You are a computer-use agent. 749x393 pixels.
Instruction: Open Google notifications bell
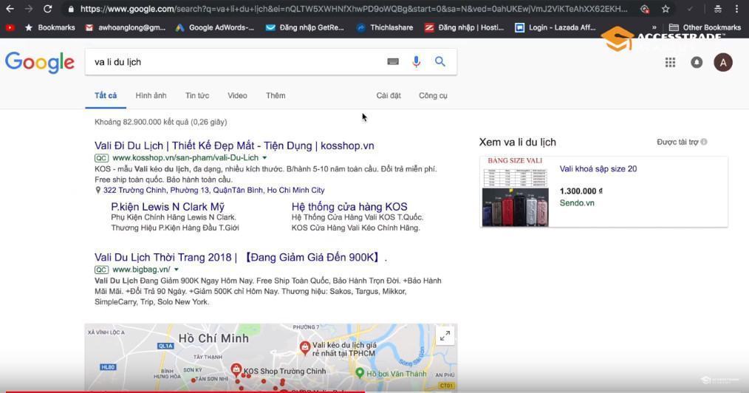[x=697, y=63]
